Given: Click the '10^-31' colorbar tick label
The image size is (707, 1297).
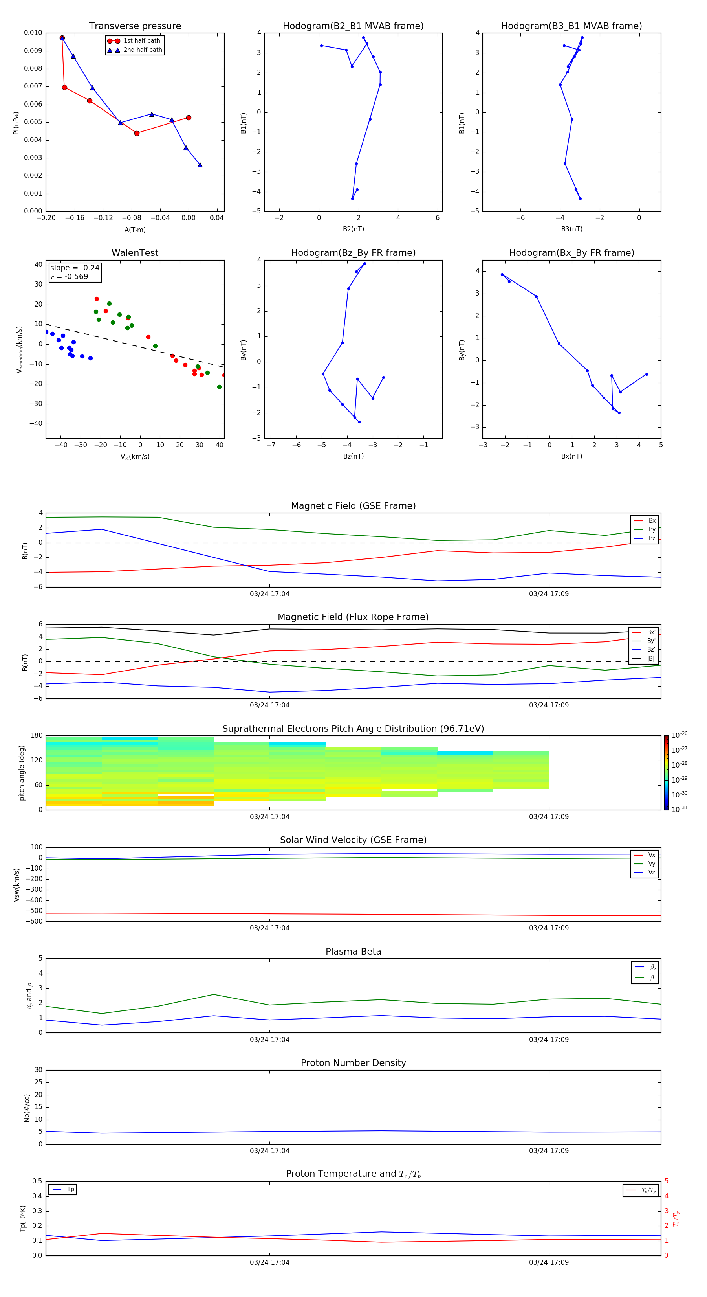Looking at the screenshot, I should coord(680,809).
